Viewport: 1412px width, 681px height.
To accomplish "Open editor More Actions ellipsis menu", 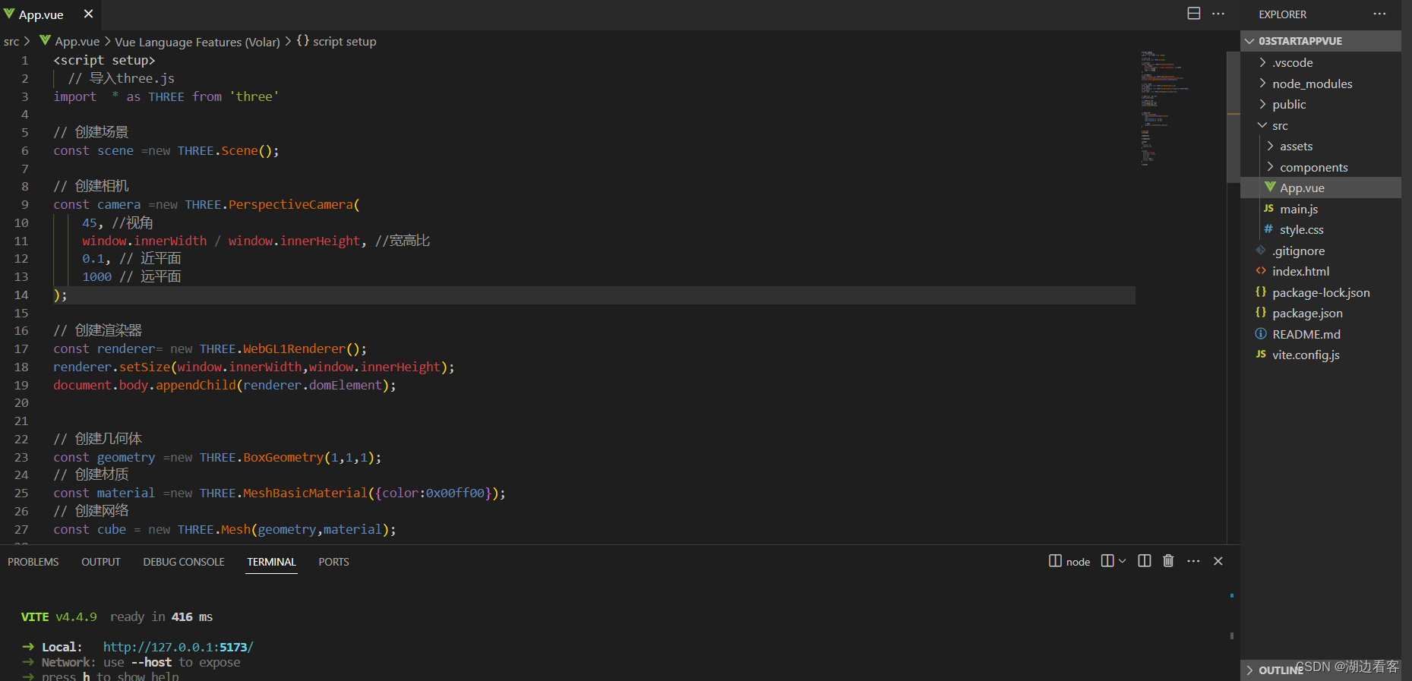I will click(x=1218, y=14).
